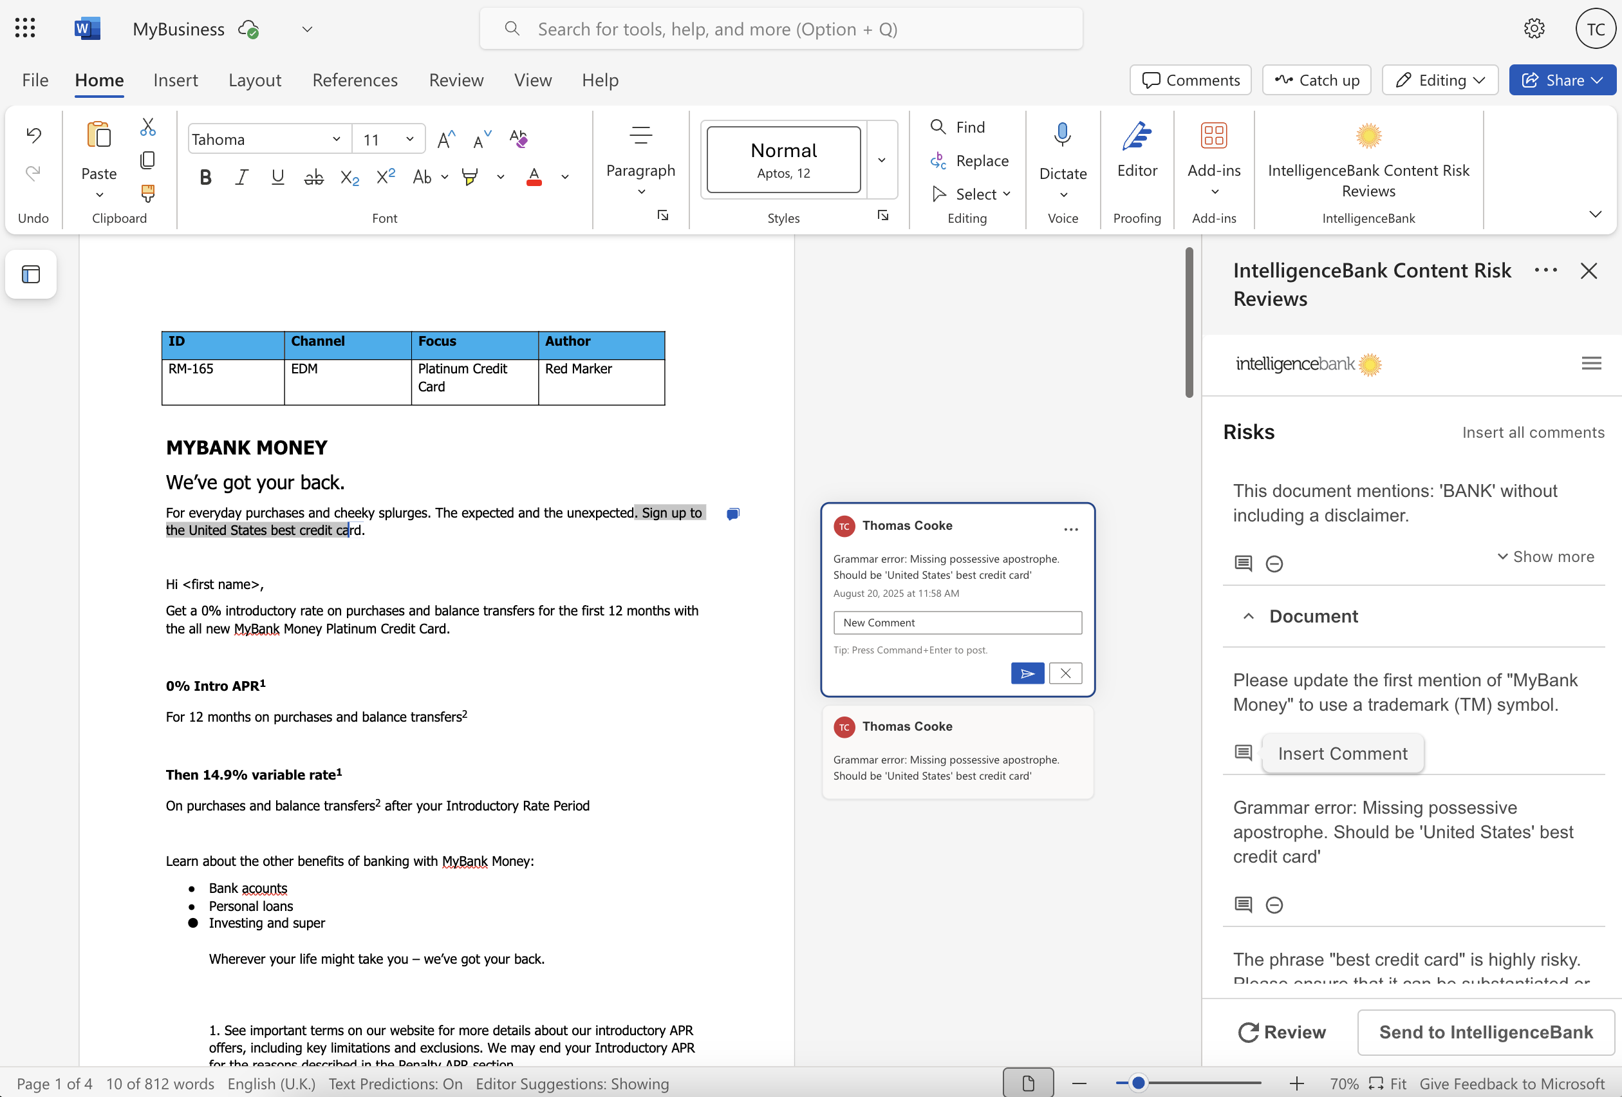
Task: Toggle Bold formatting
Action: [205, 178]
